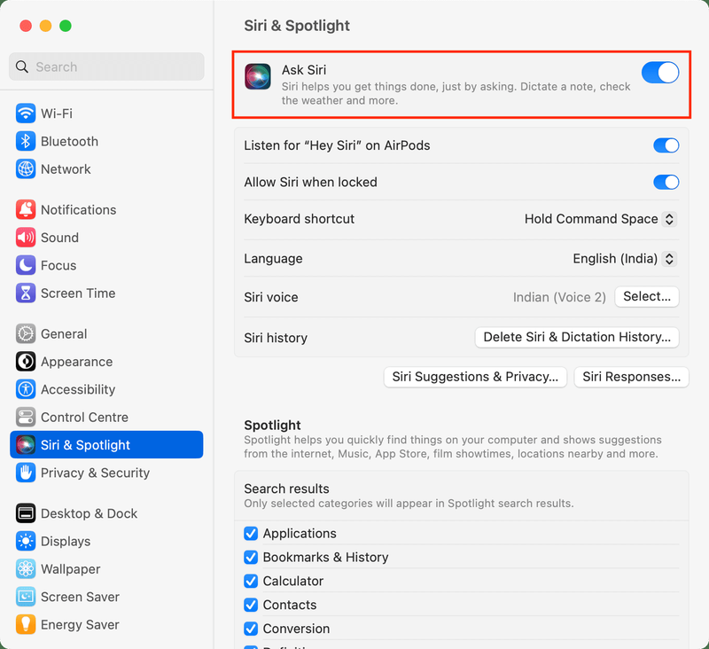Screen dimensions: 709x649
Task: Click the green full-screen window button
Action: coord(66,26)
